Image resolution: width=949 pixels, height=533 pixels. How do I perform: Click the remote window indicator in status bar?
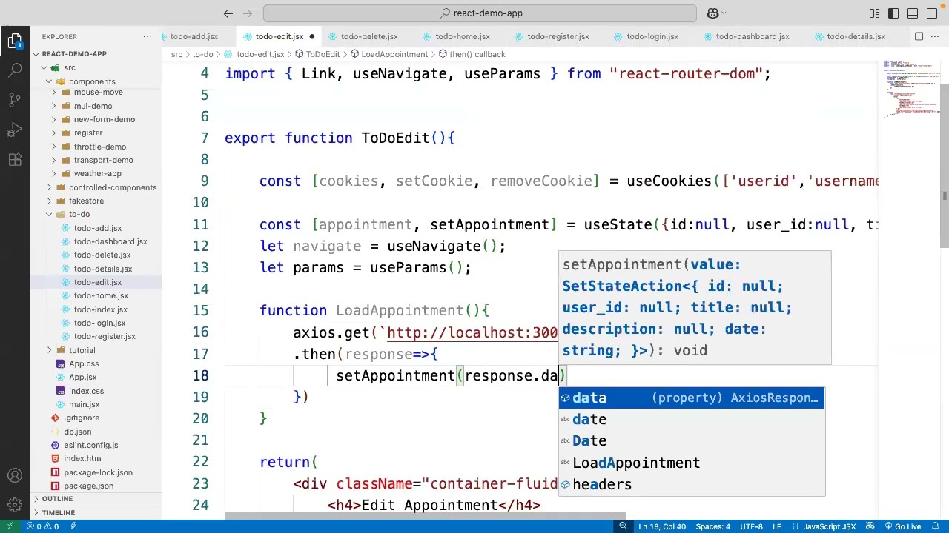point(10,526)
